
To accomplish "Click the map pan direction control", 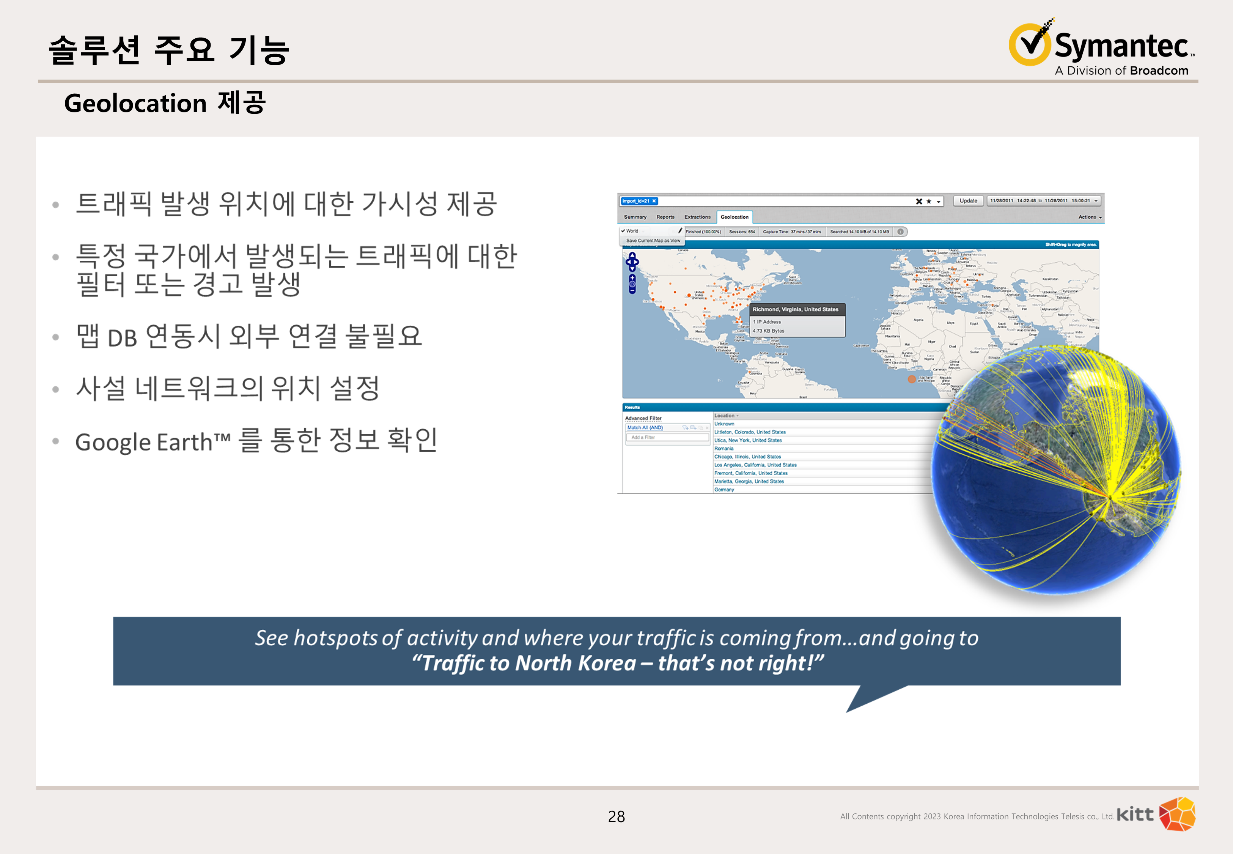I will pos(632,262).
